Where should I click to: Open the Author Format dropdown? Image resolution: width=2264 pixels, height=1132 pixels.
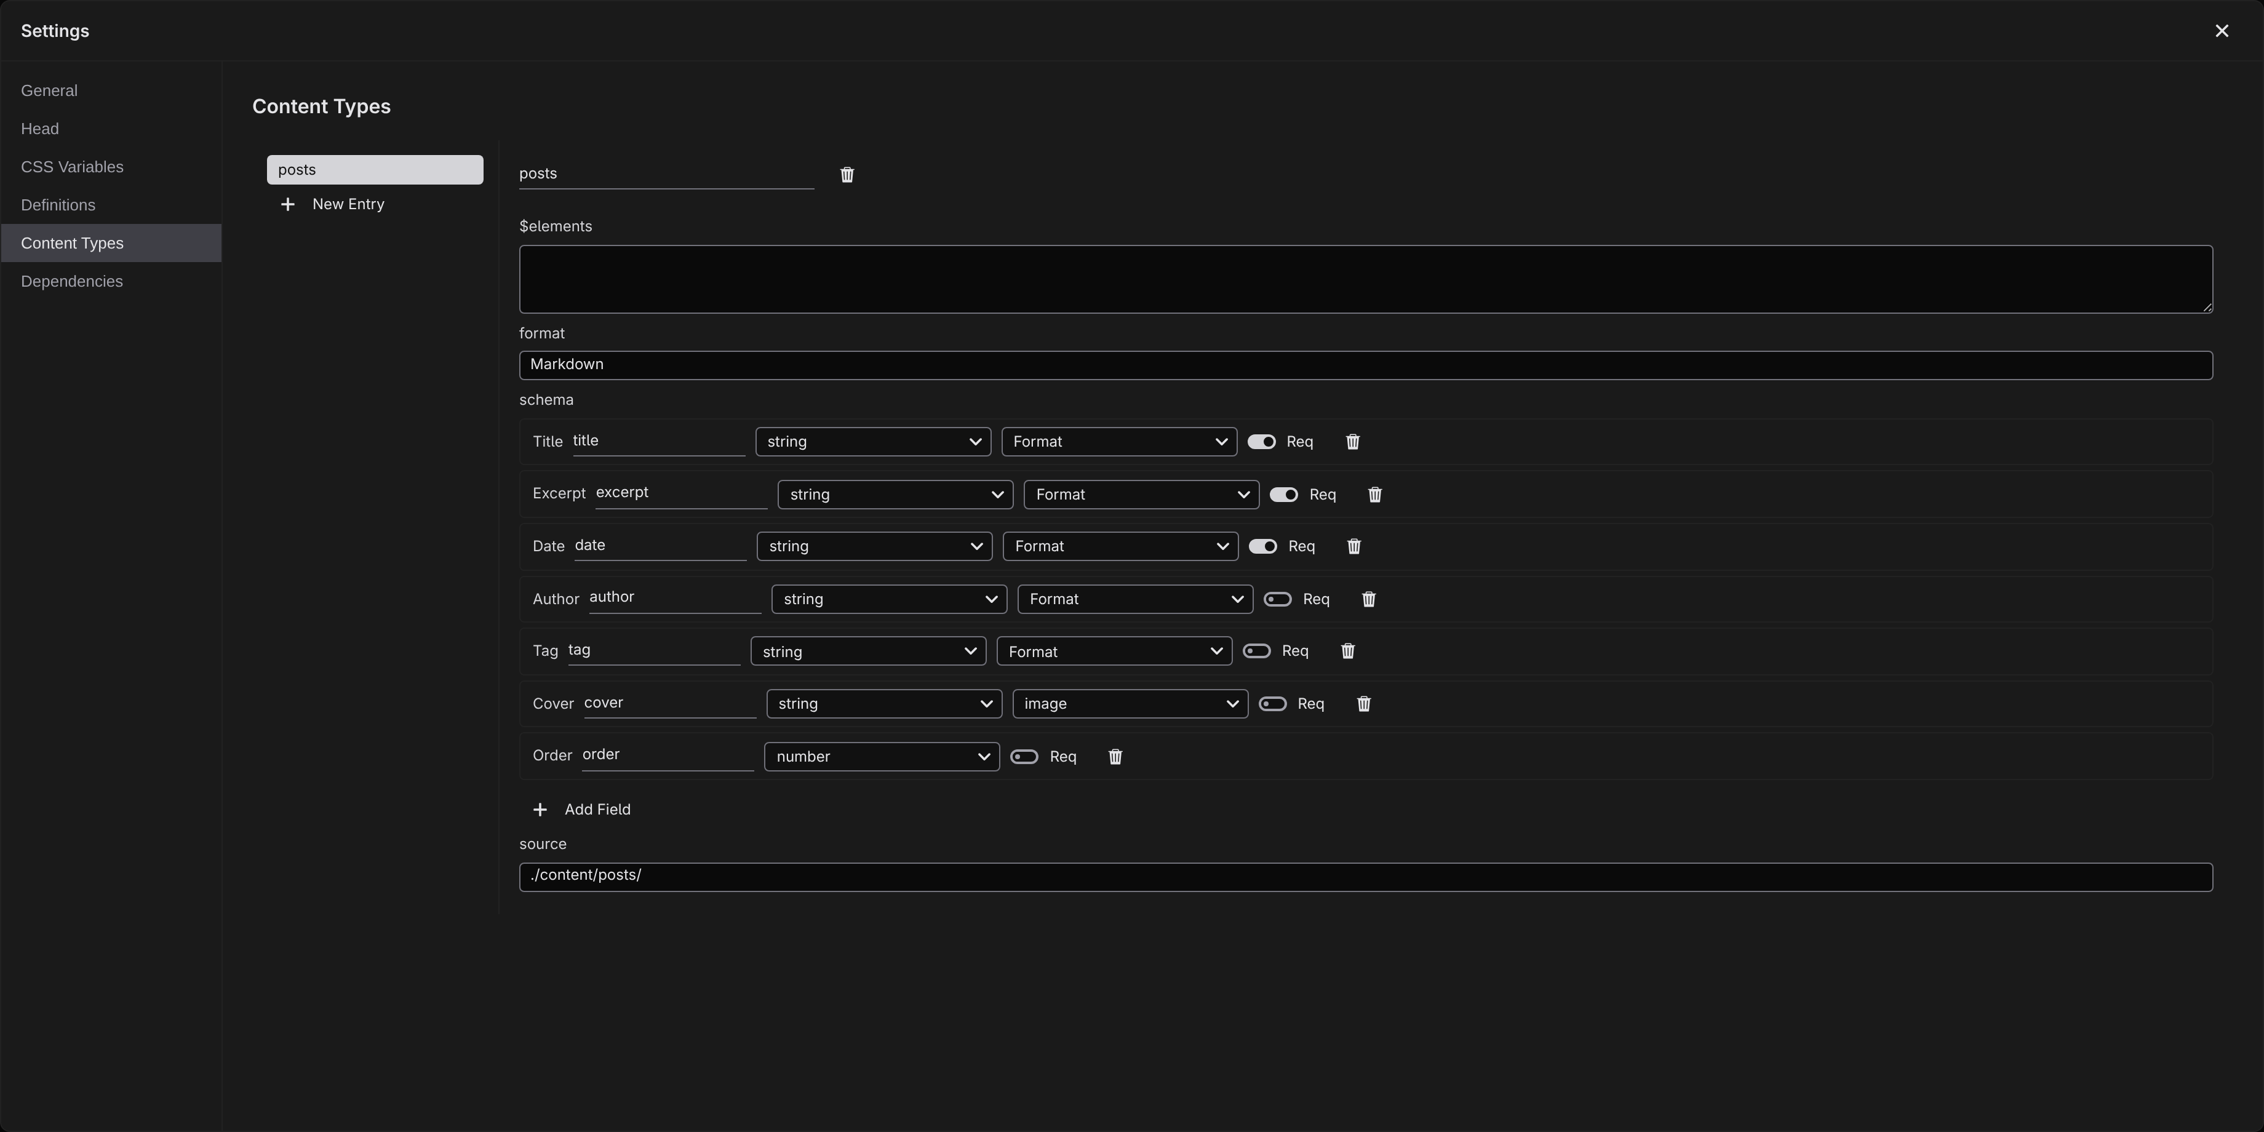[x=1136, y=599]
